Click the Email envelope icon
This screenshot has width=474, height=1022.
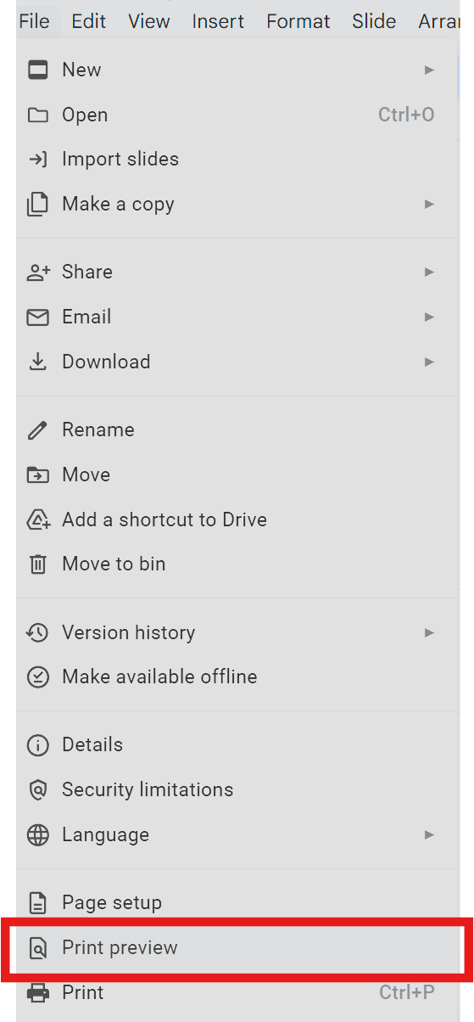37,317
